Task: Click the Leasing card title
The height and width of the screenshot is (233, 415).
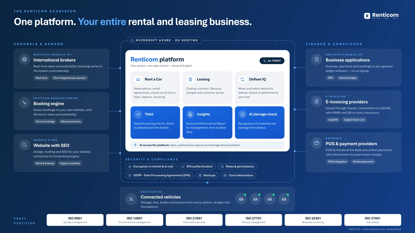Action: coord(203,79)
